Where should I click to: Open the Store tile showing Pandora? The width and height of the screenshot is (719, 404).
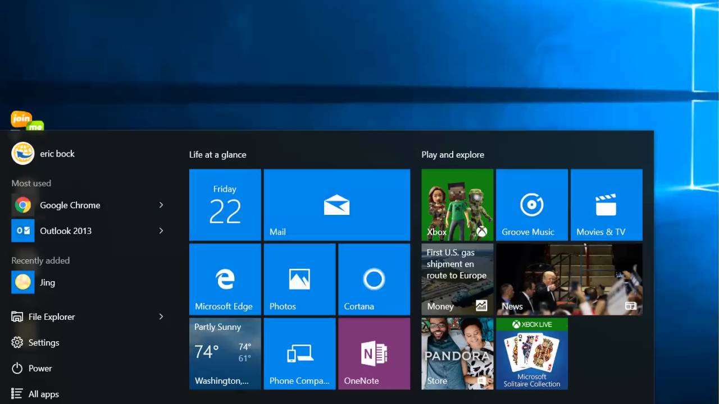coord(457,353)
